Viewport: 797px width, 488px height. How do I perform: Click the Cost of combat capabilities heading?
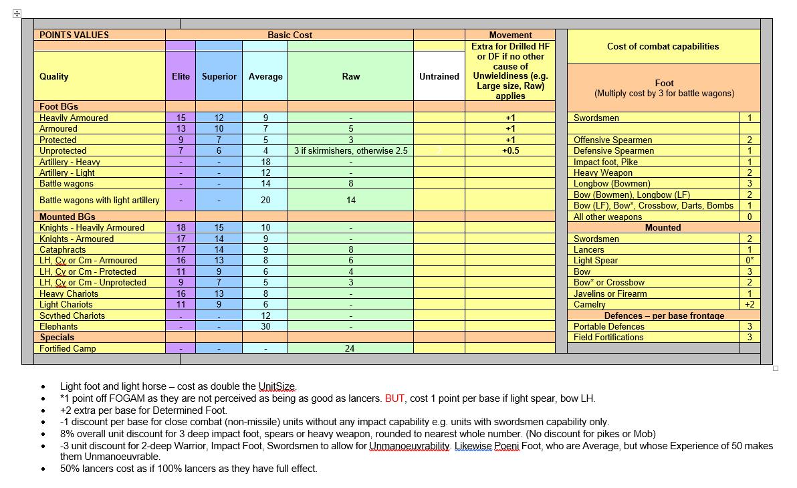tap(663, 46)
